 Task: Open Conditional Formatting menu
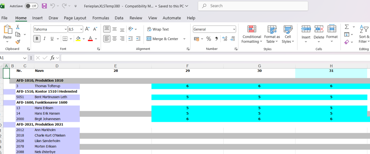tap(252, 34)
